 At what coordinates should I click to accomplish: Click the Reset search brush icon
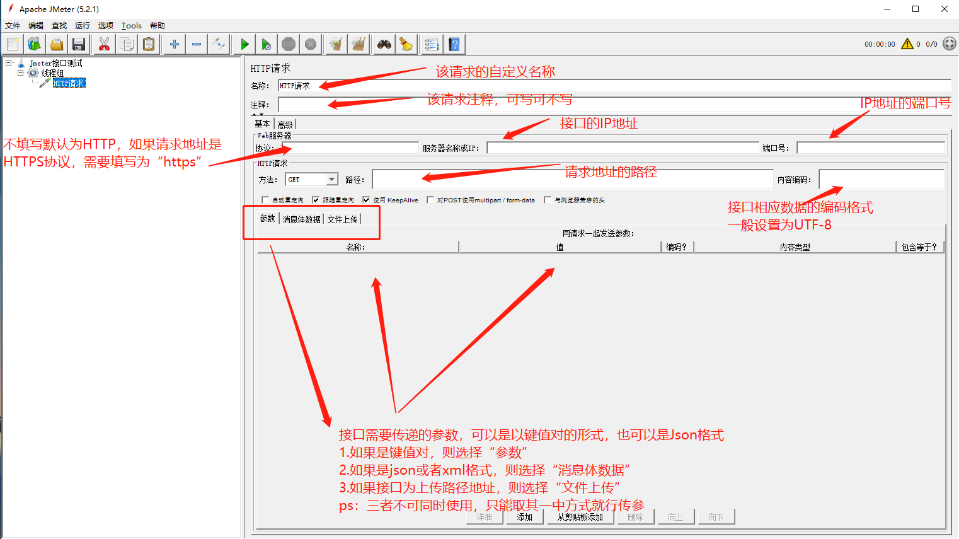point(406,44)
